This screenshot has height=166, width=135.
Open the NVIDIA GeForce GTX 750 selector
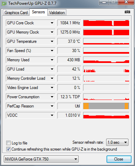[x=41, y=159]
